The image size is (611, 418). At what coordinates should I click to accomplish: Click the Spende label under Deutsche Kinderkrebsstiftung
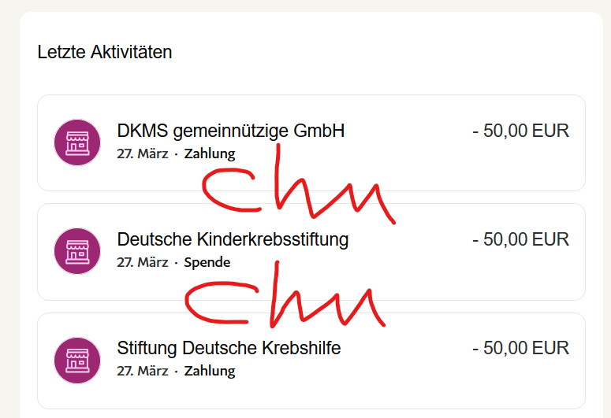point(207,262)
